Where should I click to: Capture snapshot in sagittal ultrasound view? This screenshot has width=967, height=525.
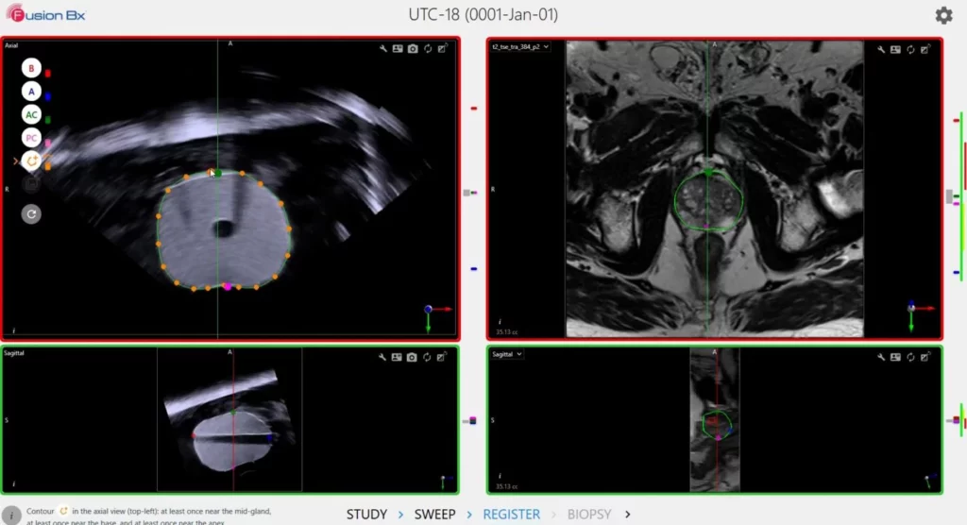pyautogui.click(x=412, y=357)
